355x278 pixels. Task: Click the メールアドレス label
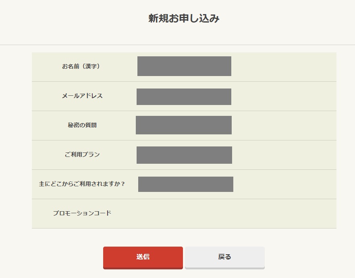[x=82, y=96]
